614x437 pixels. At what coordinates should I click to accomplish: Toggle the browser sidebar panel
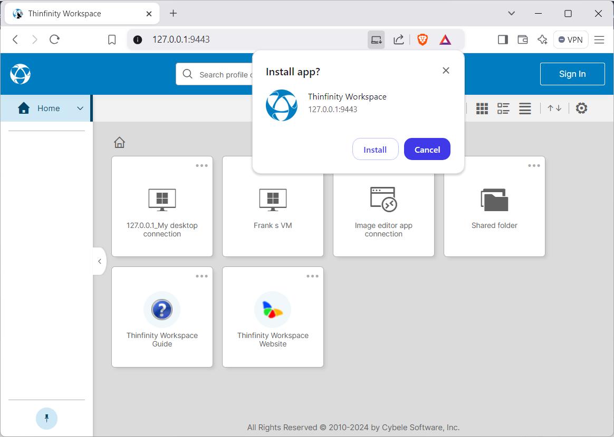tap(503, 39)
